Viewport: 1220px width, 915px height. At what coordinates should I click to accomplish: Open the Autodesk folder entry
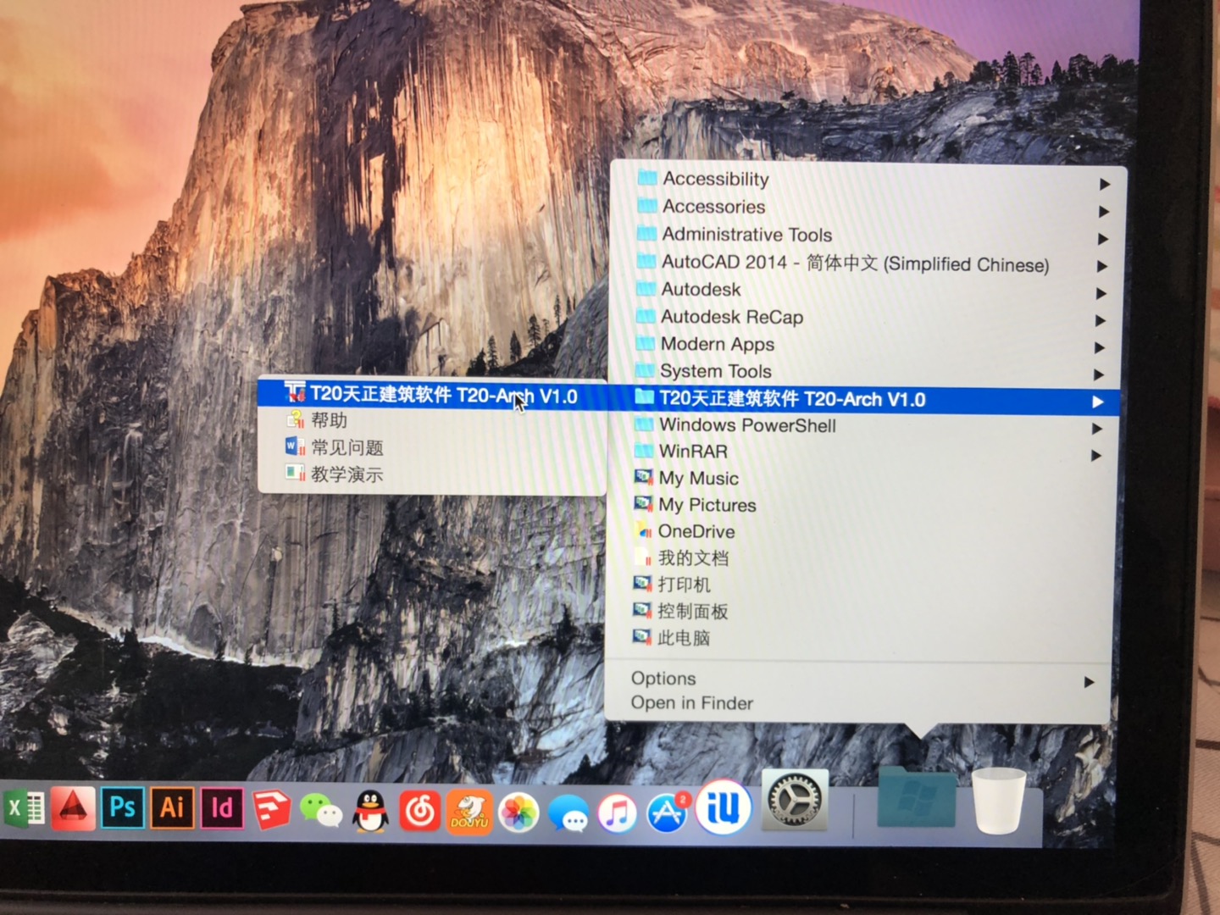[868, 291]
